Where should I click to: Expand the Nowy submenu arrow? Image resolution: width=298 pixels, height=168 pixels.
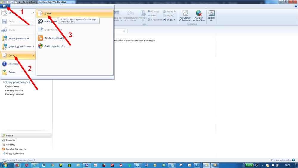point(33,13)
